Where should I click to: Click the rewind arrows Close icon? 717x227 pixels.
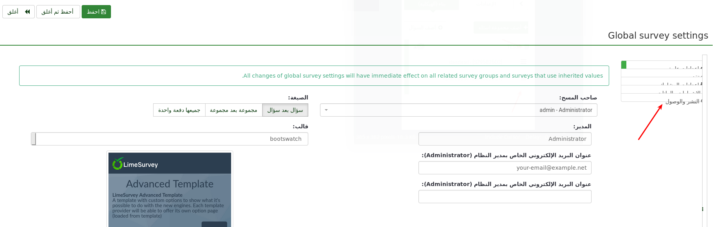(x=27, y=12)
